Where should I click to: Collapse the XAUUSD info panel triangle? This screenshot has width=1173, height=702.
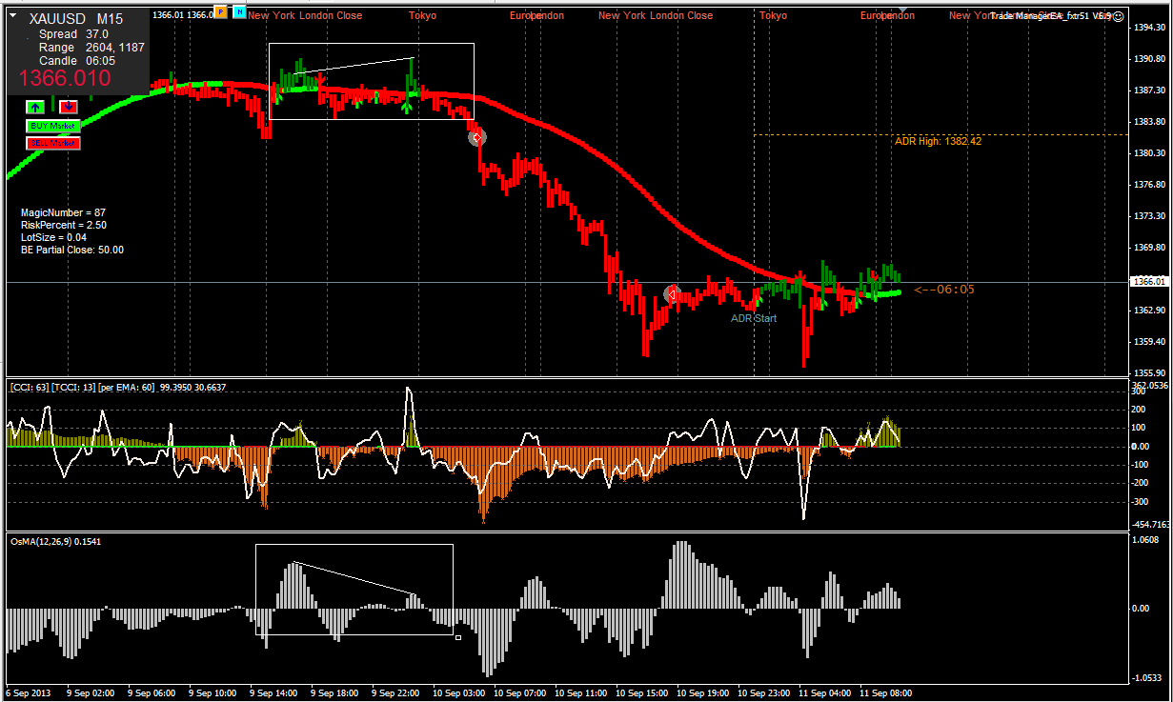tap(12, 16)
